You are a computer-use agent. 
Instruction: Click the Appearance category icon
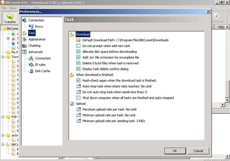pos(24,39)
